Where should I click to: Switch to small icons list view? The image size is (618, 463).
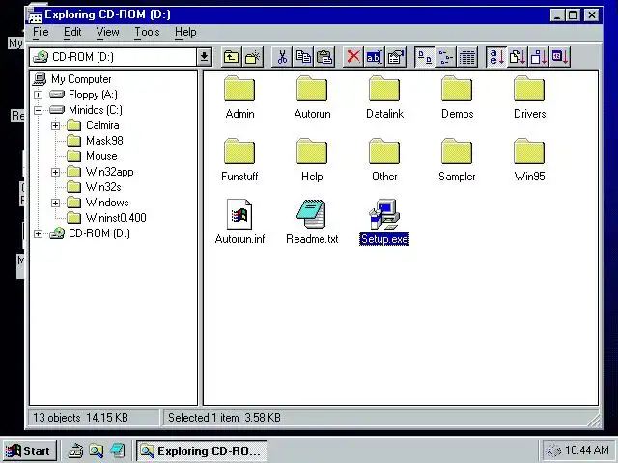pos(446,57)
